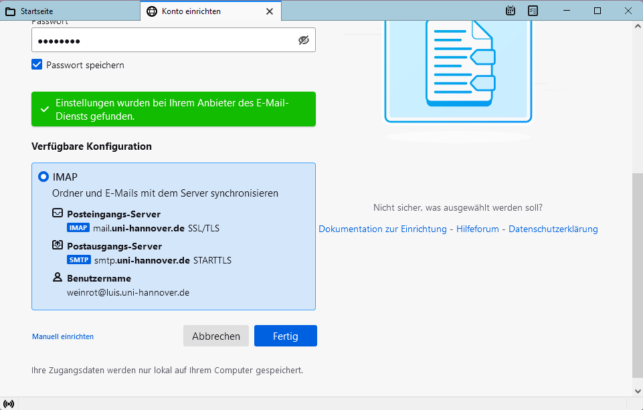Show the password with the eye icon
This screenshot has height=410, width=643.
point(304,40)
